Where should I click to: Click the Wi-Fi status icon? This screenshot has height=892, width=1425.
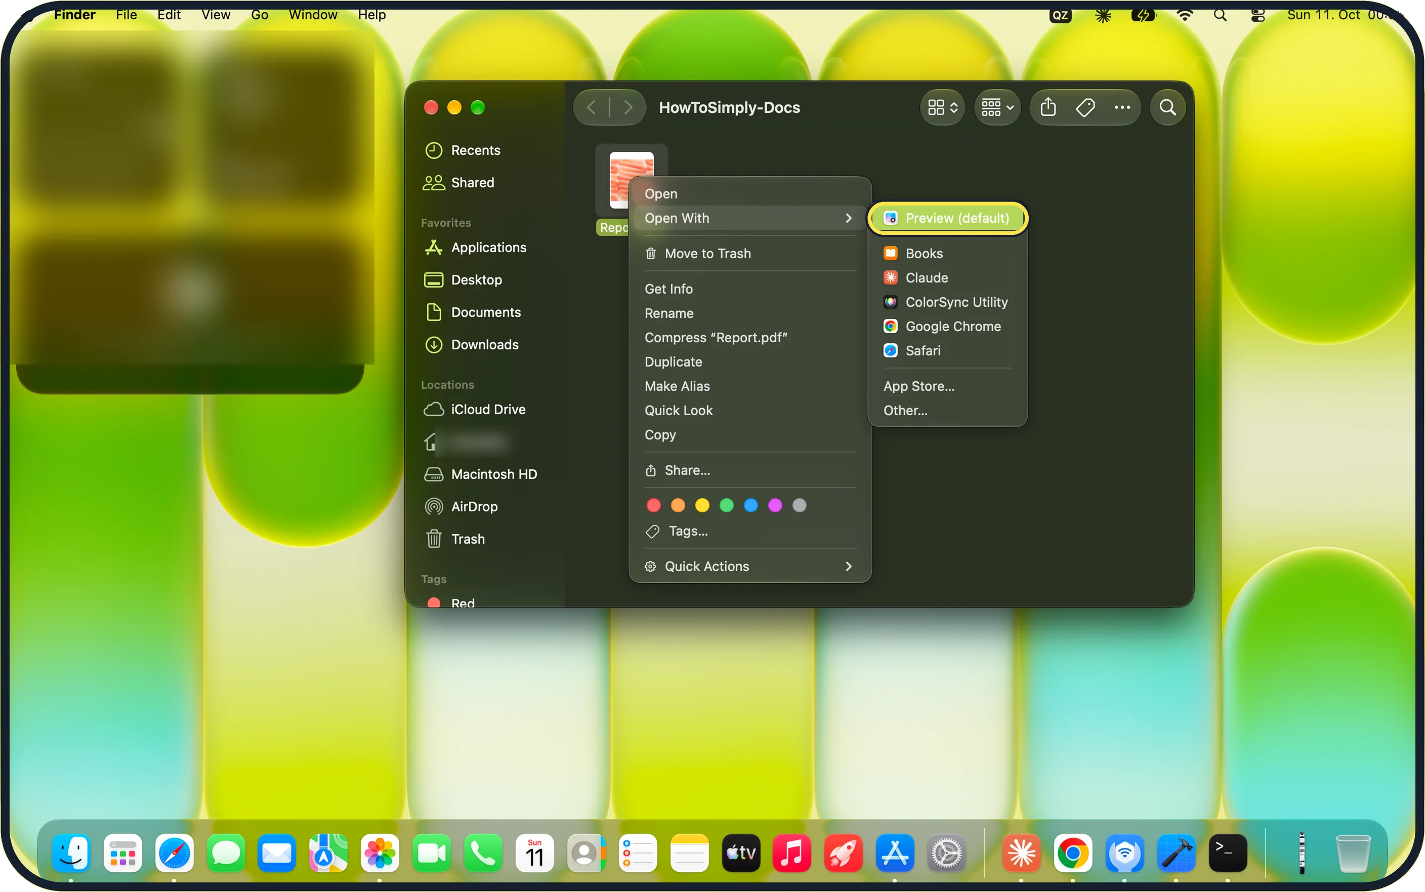[1185, 15]
